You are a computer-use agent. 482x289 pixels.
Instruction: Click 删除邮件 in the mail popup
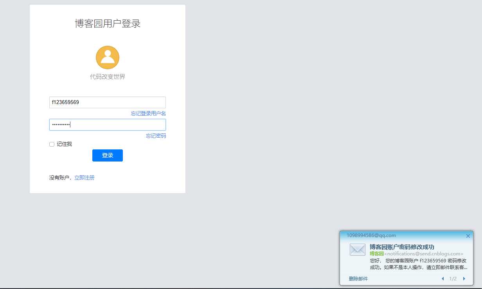[x=358, y=279]
